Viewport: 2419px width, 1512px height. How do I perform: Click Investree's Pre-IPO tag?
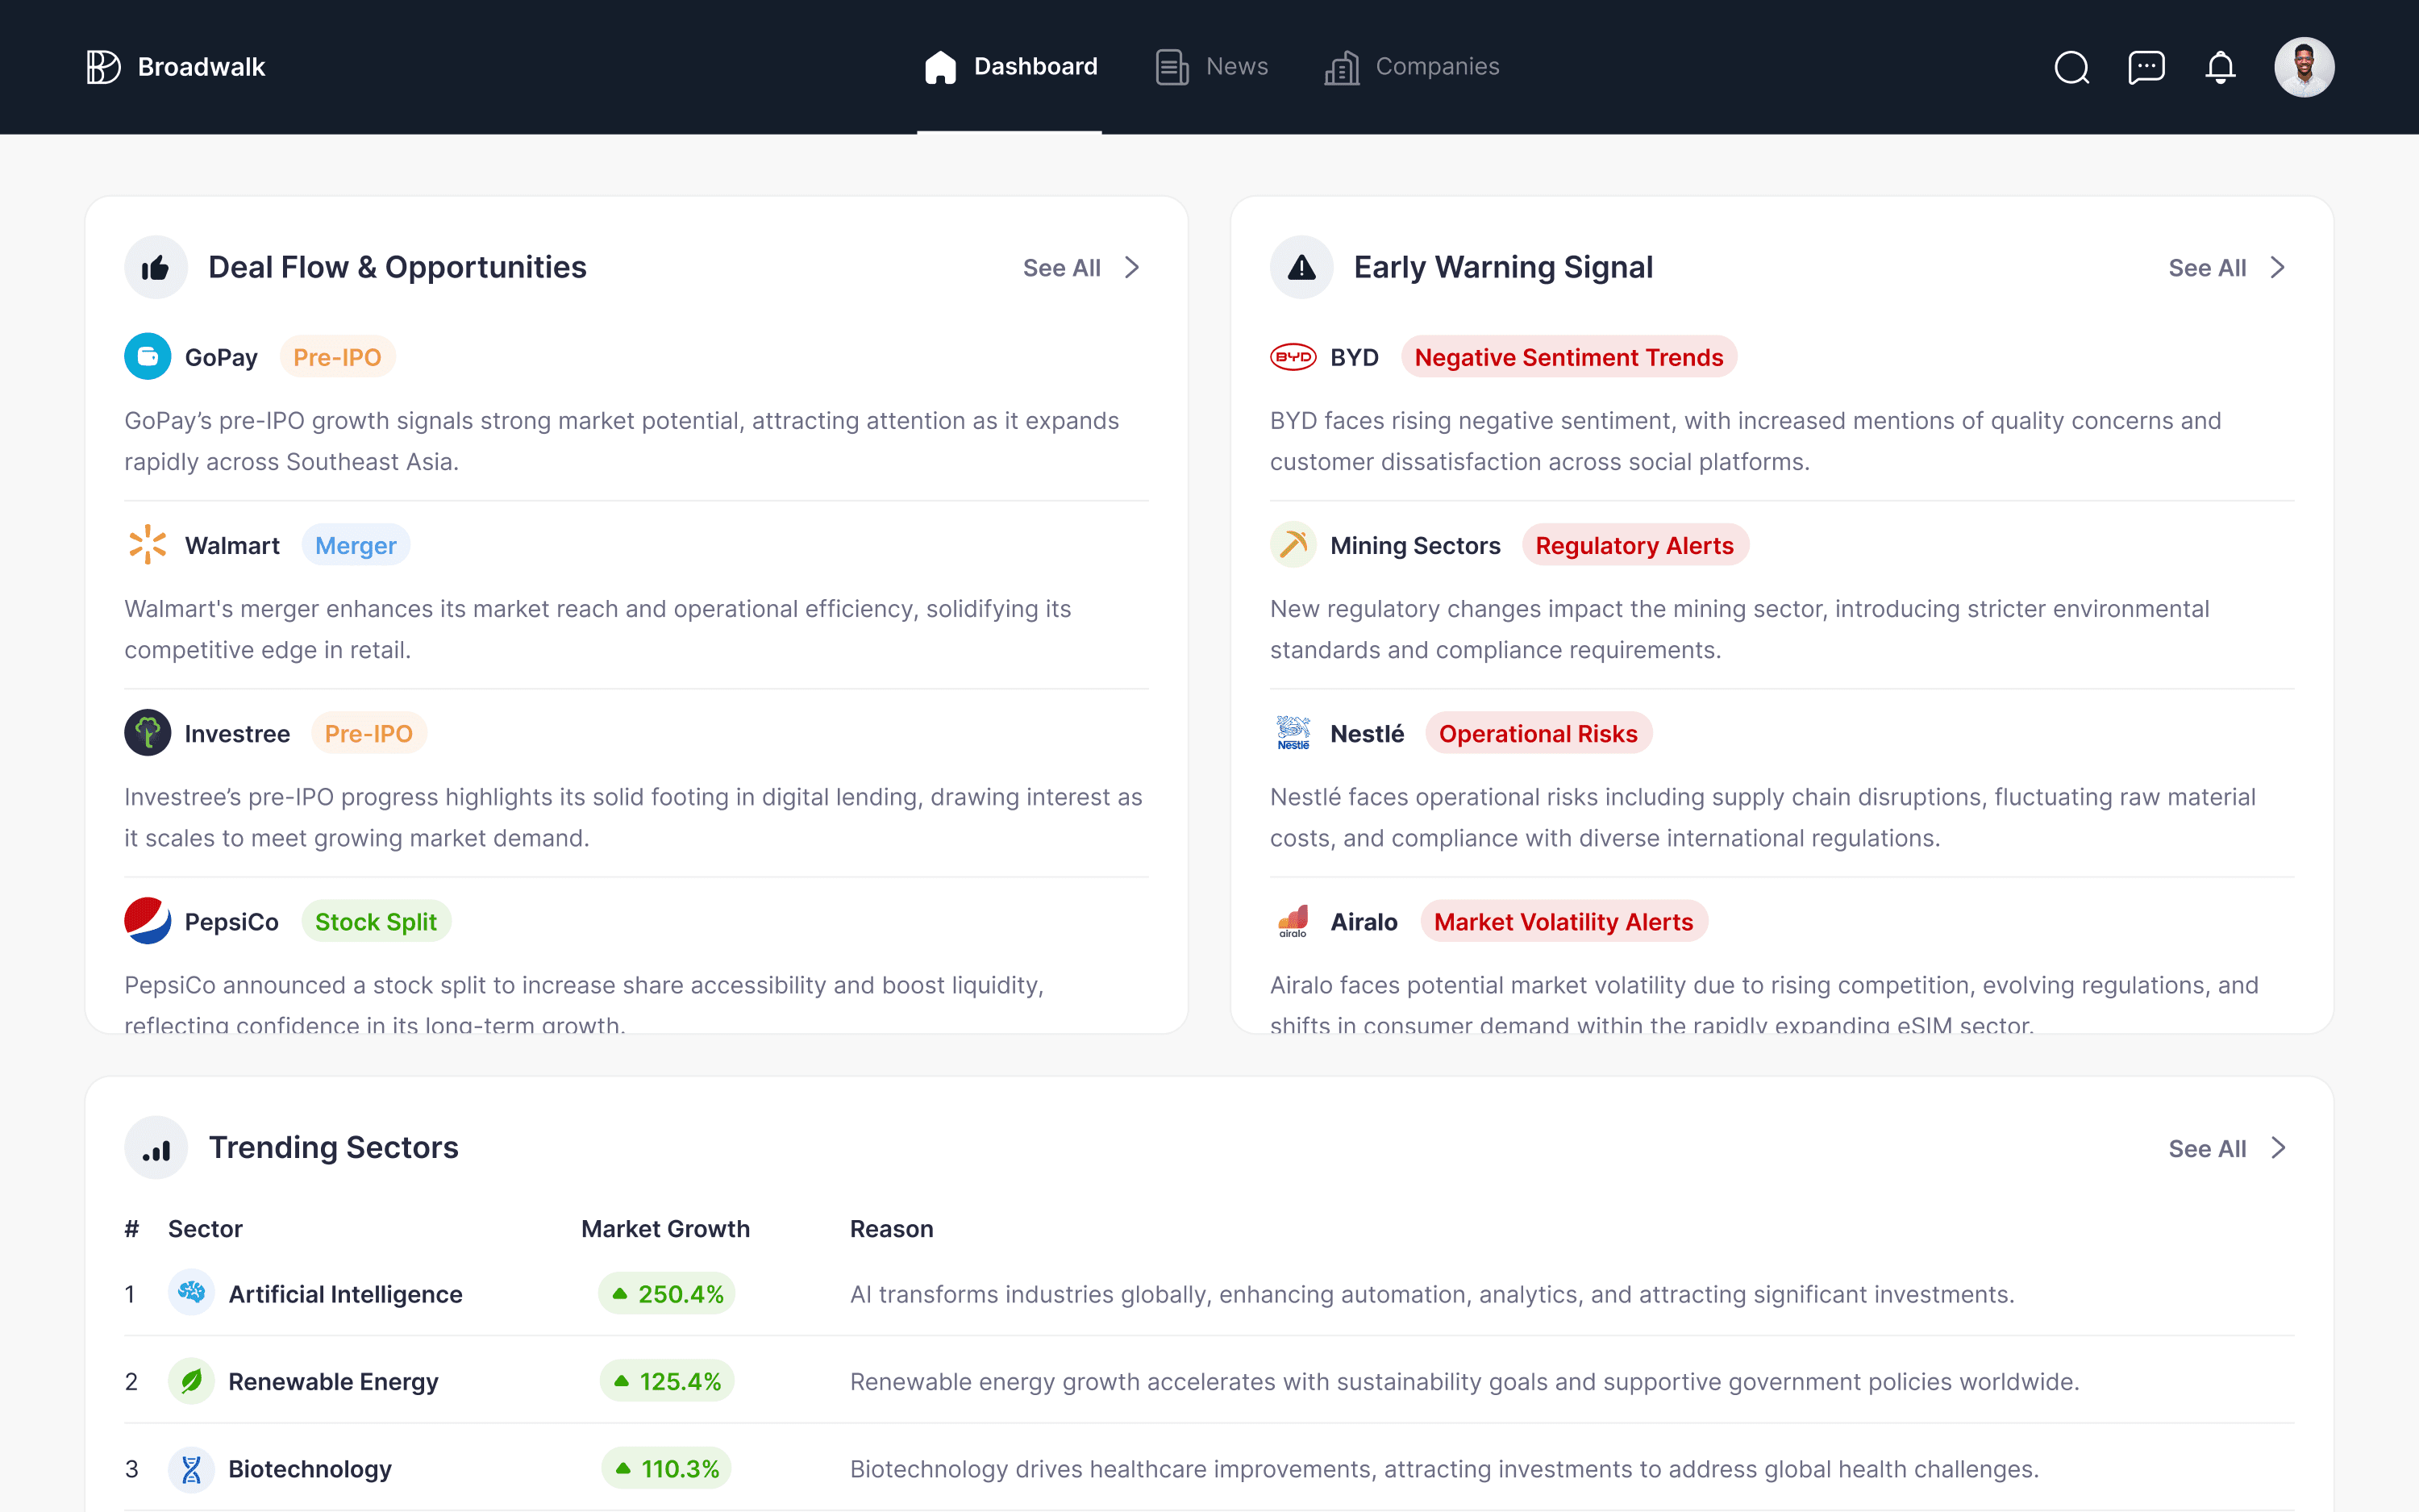(368, 733)
